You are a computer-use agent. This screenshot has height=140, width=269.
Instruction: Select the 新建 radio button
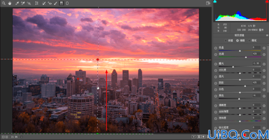point(226,40)
